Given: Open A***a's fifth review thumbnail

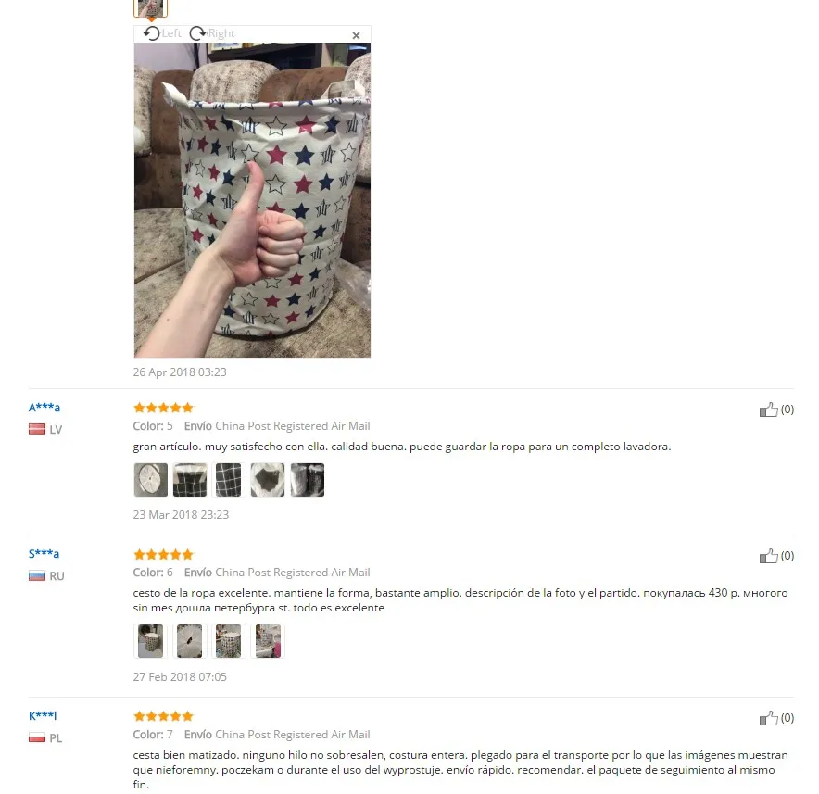Looking at the screenshot, I should click(x=308, y=480).
